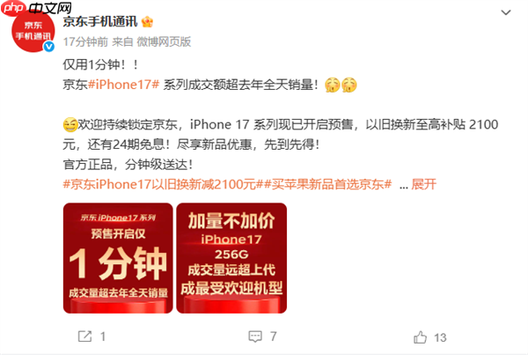This screenshot has height=355, width=528.
Task: Like the post with thumbs-up icon
Action: pyautogui.click(x=420, y=337)
